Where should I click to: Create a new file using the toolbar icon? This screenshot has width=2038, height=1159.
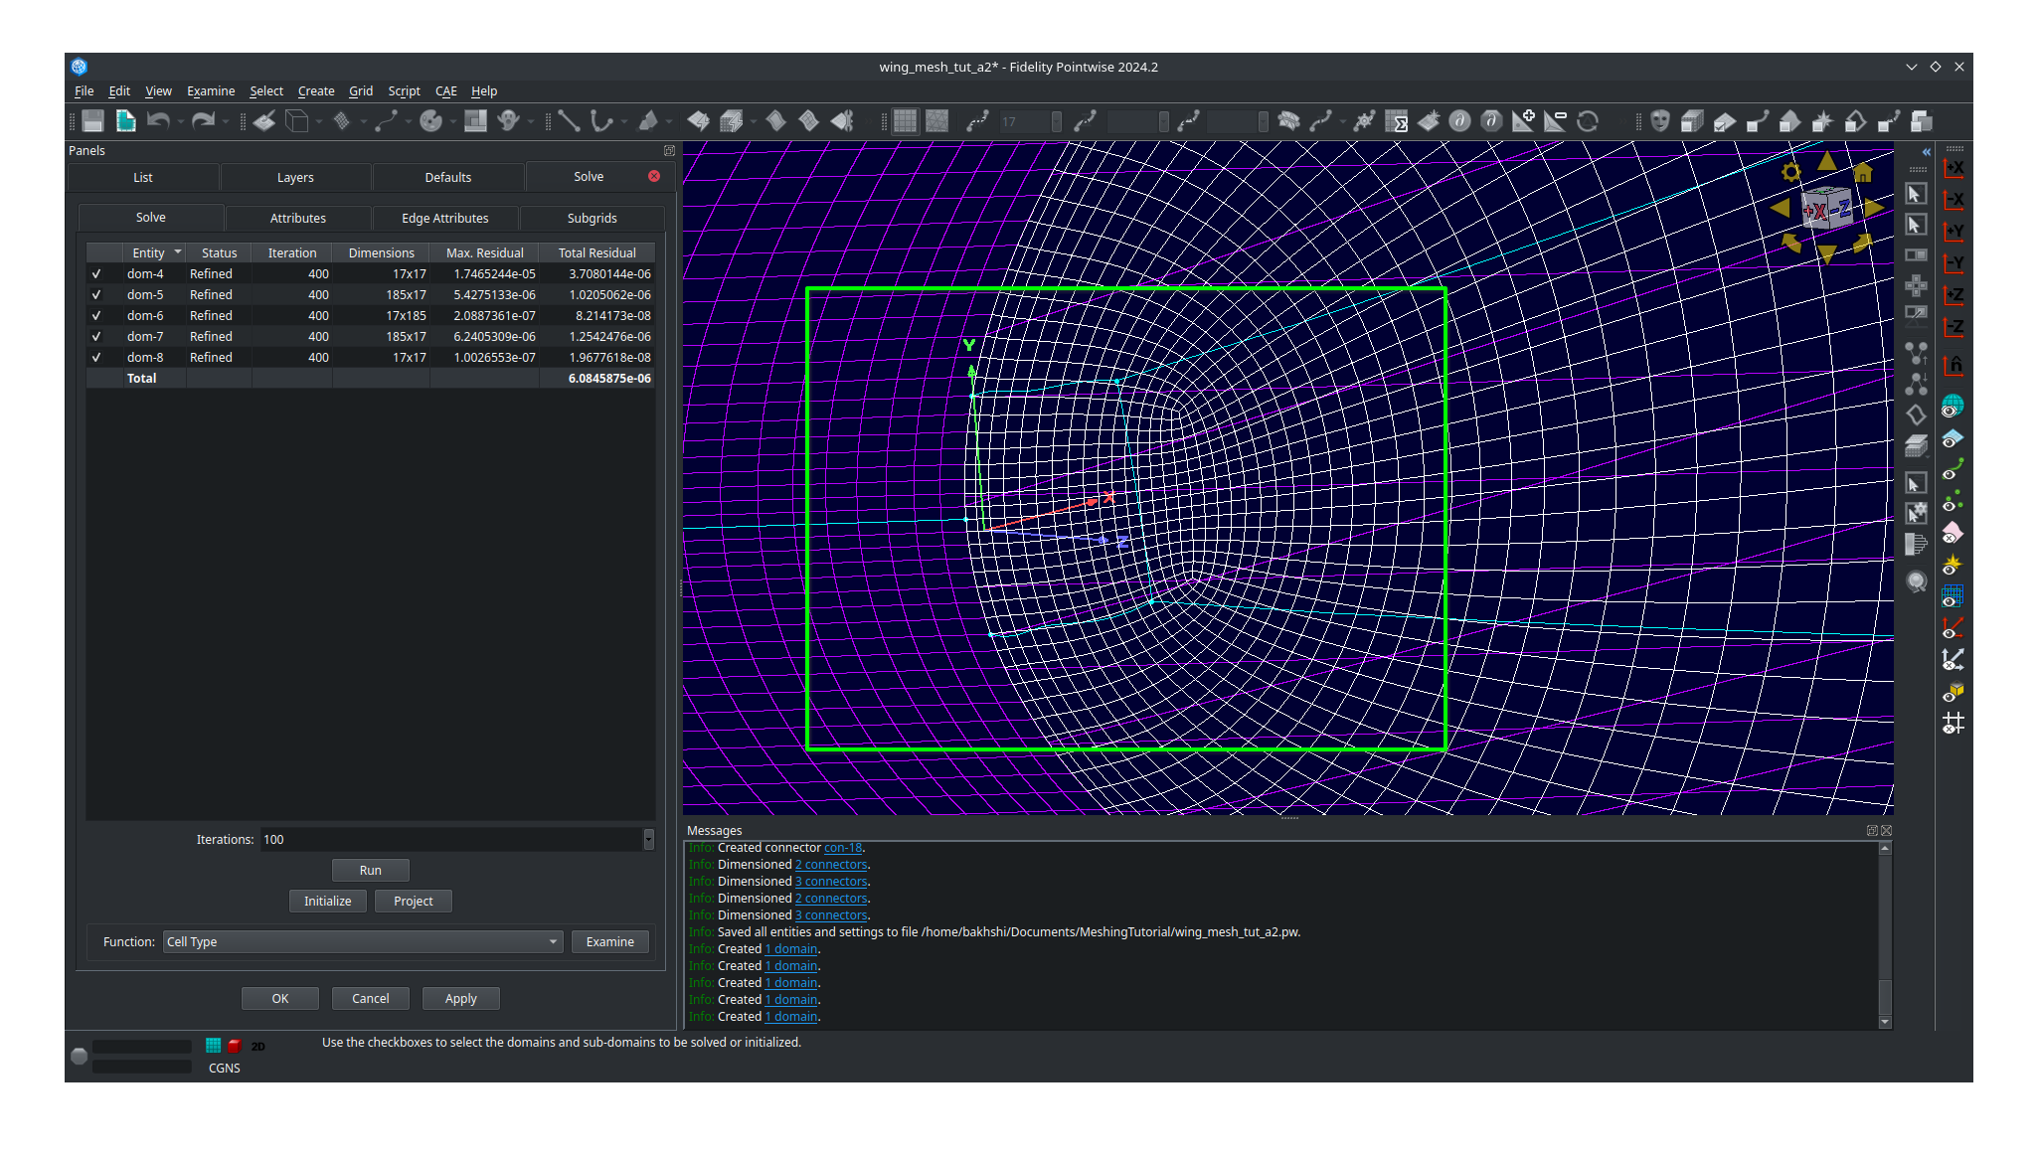[x=125, y=121]
